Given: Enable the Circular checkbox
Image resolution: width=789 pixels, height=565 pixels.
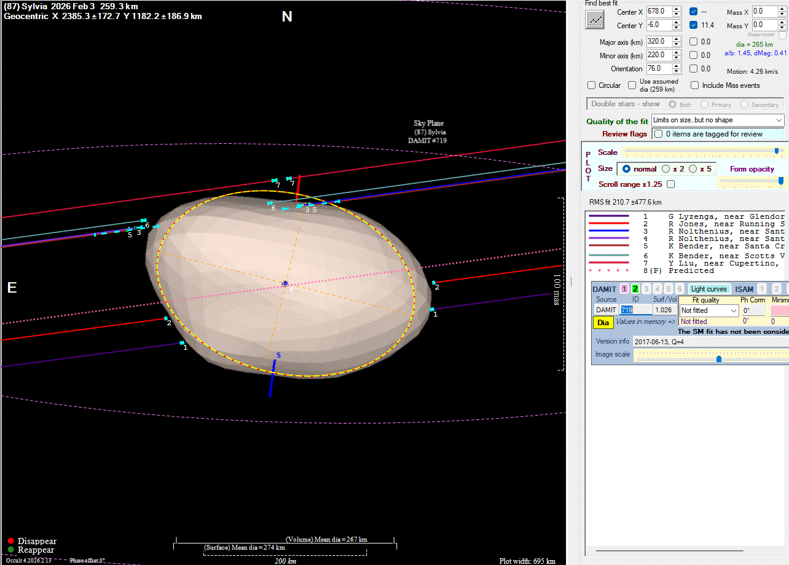Looking at the screenshot, I should point(592,85).
